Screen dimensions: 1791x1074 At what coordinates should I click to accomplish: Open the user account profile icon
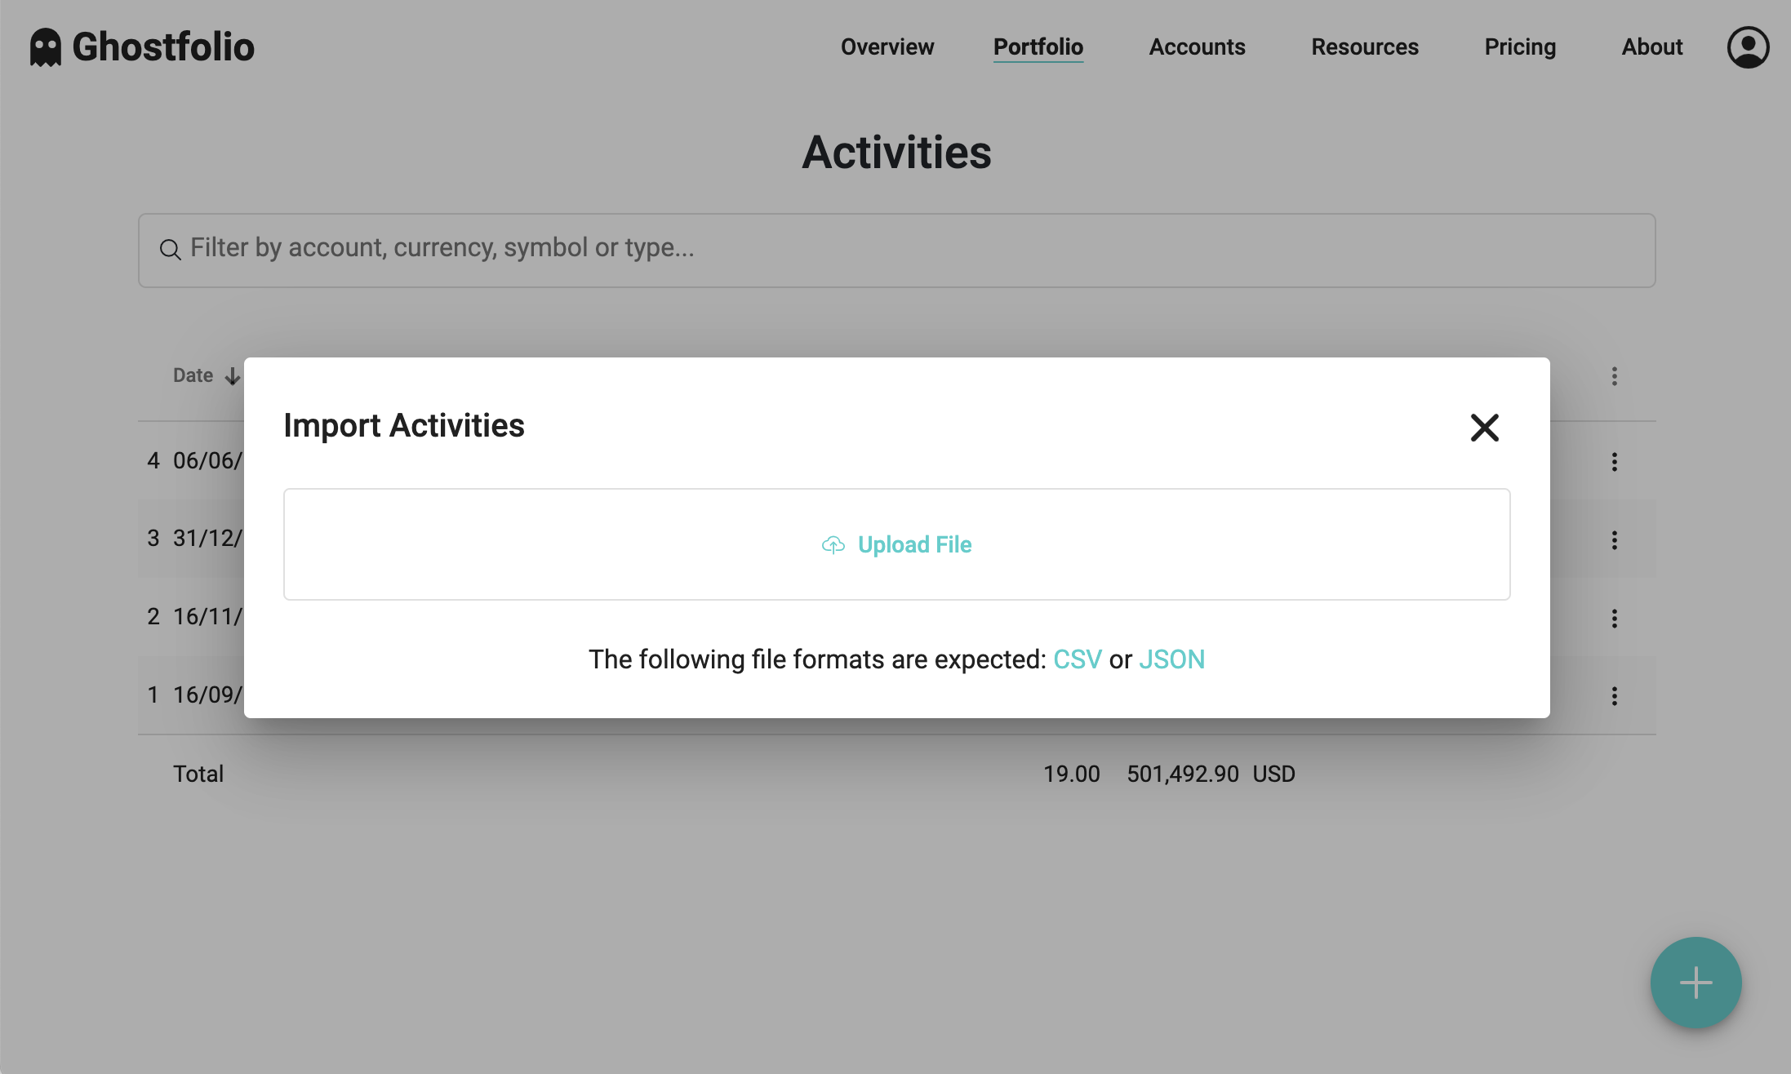coord(1747,47)
